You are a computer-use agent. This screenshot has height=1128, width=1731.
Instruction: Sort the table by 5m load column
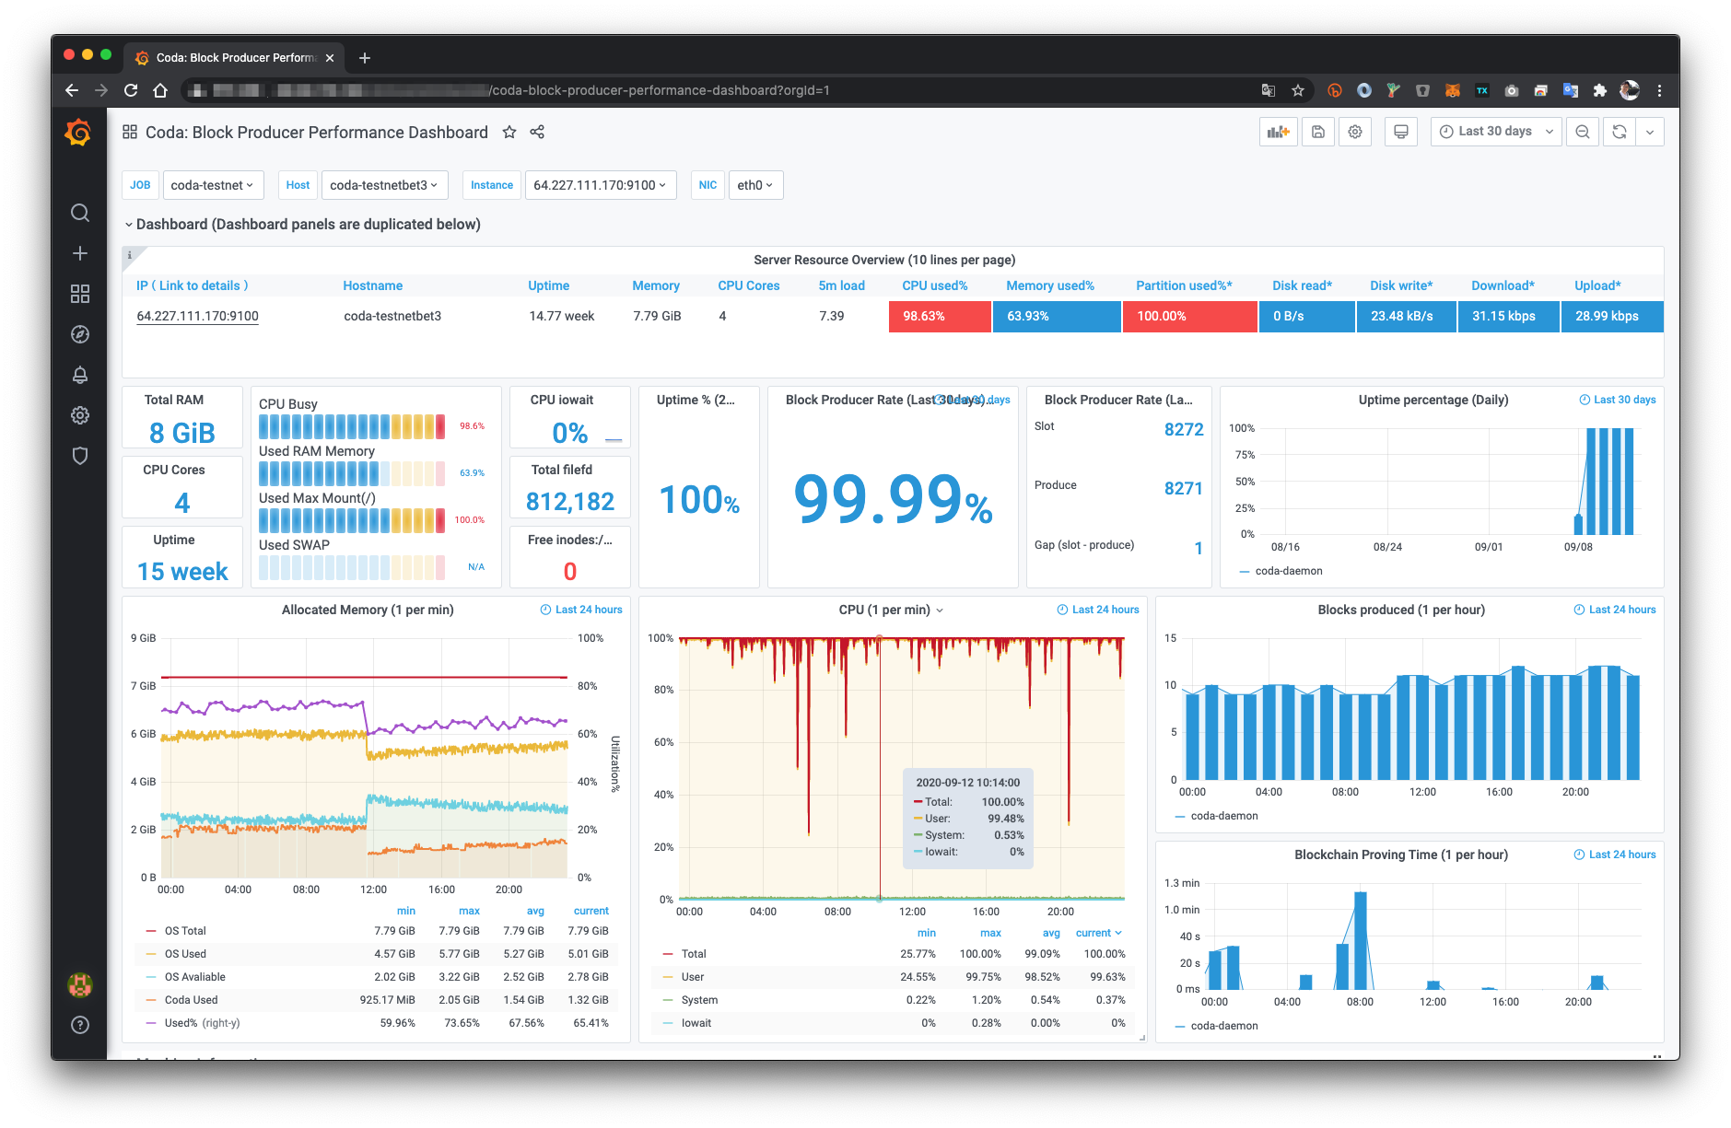tap(842, 285)
